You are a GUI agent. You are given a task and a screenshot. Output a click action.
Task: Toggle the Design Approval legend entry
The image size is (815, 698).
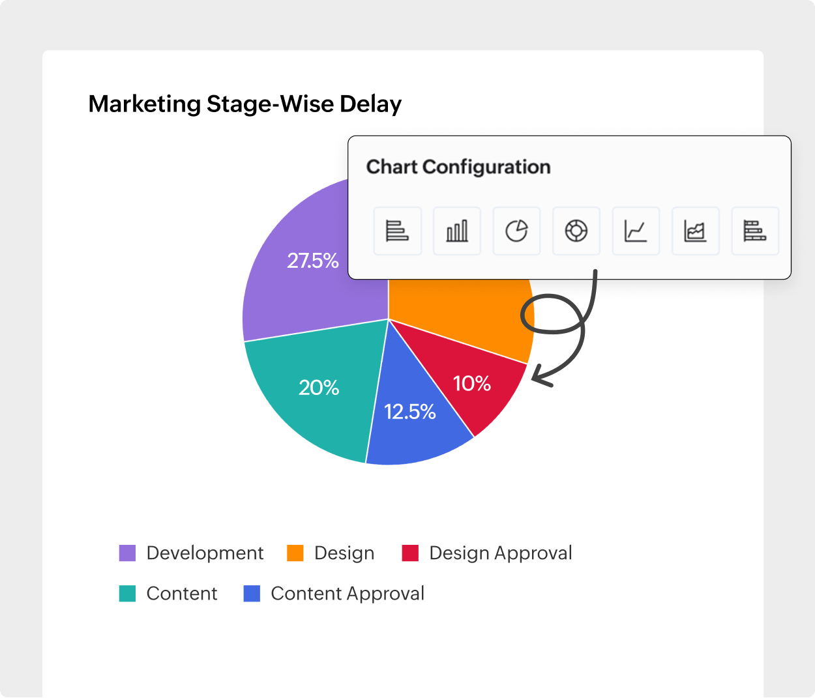pyautogui.click(x=499, y=553)
